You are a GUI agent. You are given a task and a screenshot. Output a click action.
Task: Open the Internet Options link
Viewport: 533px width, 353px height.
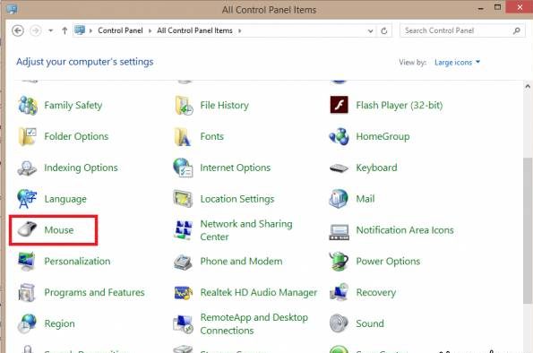pyautogui.click(x=236, y=168)
